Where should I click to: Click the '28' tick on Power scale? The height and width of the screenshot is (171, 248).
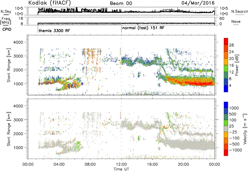pos(231,45)
